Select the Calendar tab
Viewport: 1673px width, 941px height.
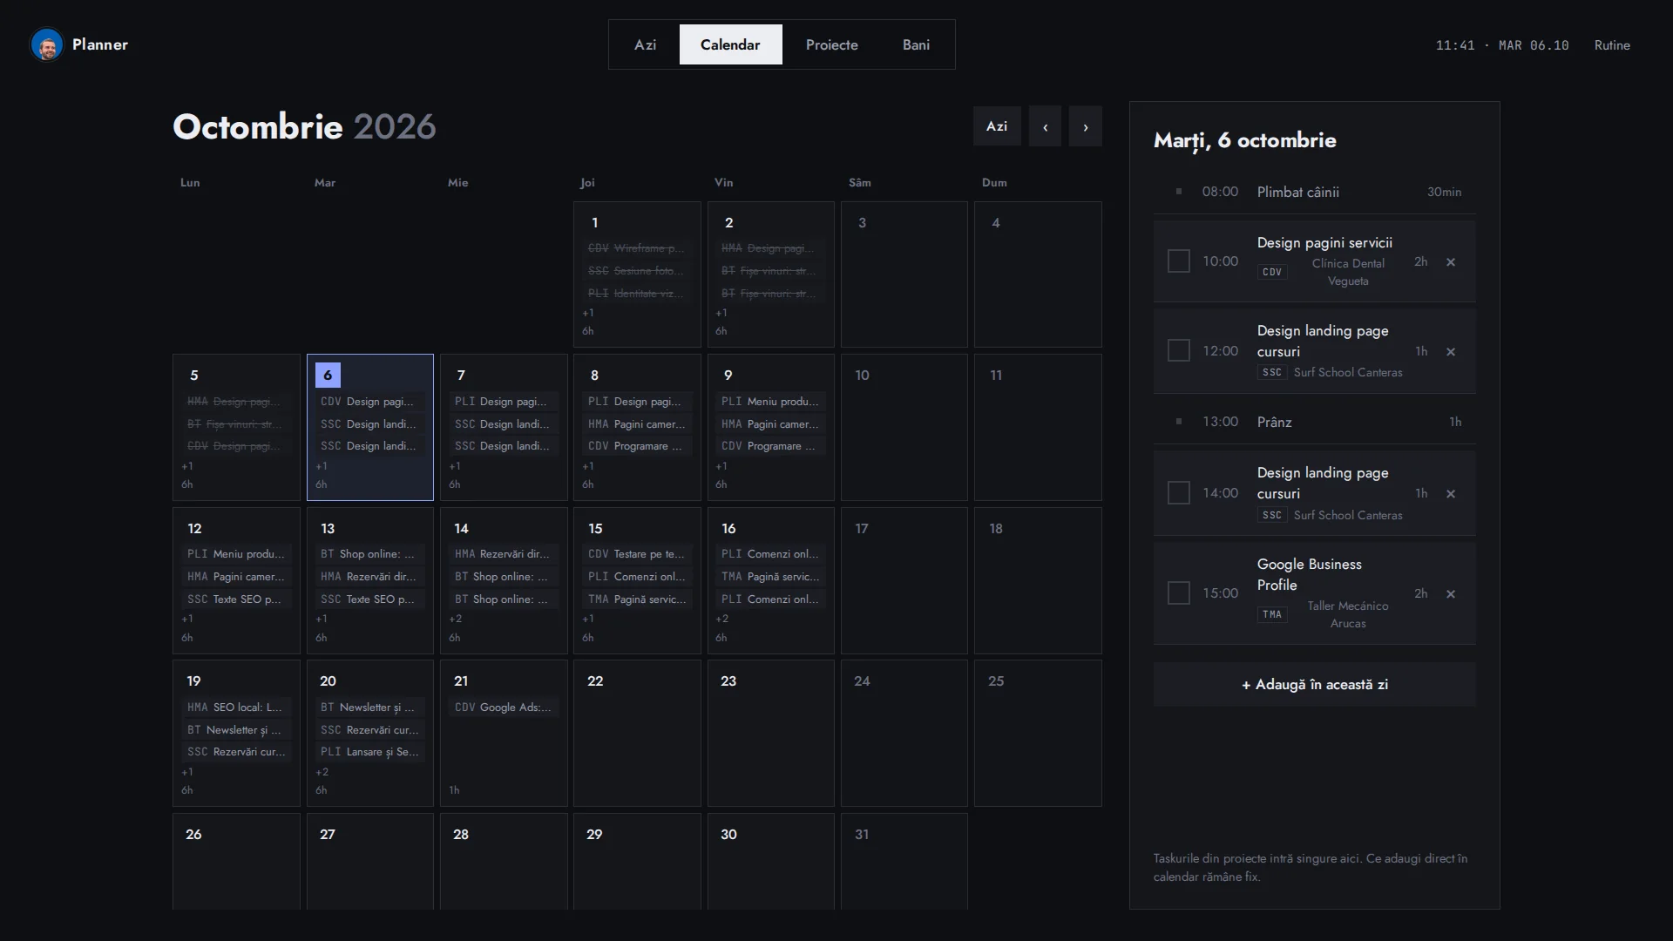click(730, 44)
